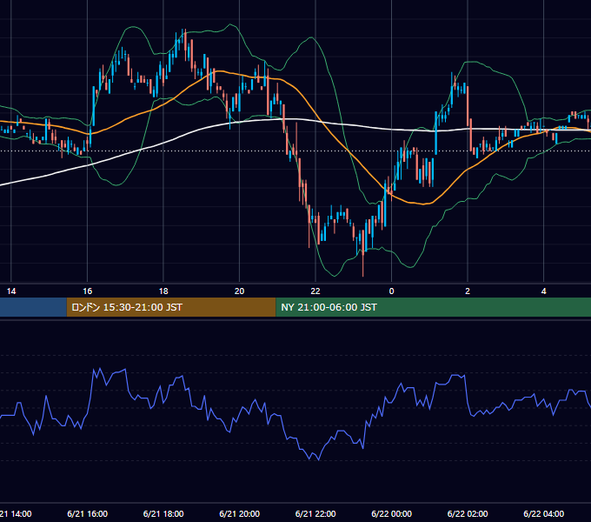Screen dimensions: 591x522
Task: Click the London 15:30-21:00 JST session bar
Action: coord(171,307)
